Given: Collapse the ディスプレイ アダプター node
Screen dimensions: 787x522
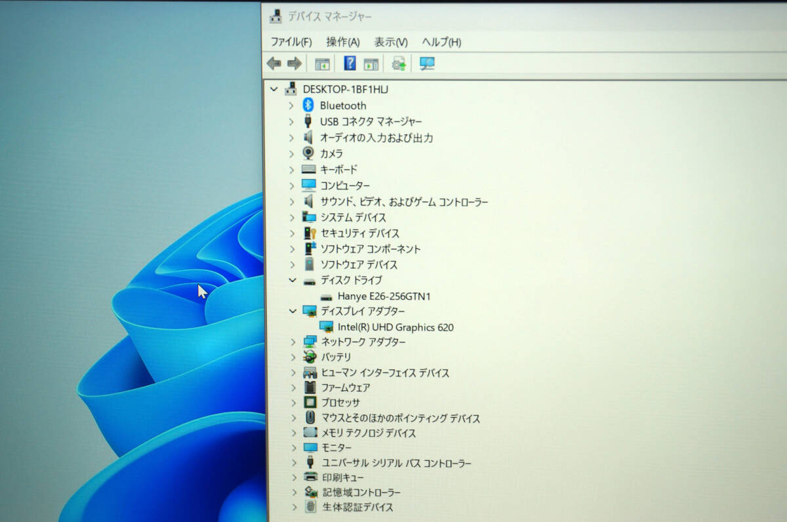Looking at the screenshot, I should coord(293,311).
